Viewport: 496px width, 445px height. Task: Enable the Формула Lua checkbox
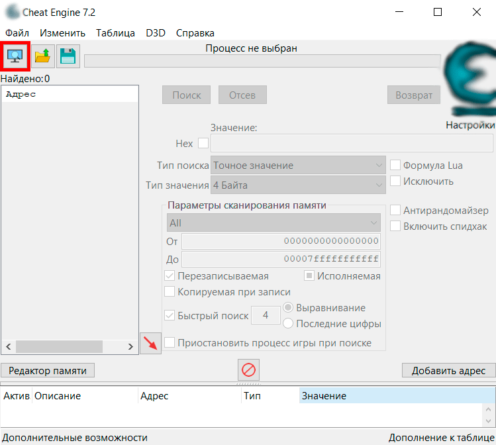point(395,165)
